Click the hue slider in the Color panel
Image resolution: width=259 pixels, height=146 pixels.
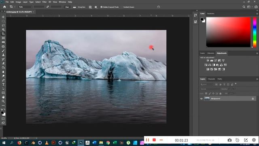[255, 32]
